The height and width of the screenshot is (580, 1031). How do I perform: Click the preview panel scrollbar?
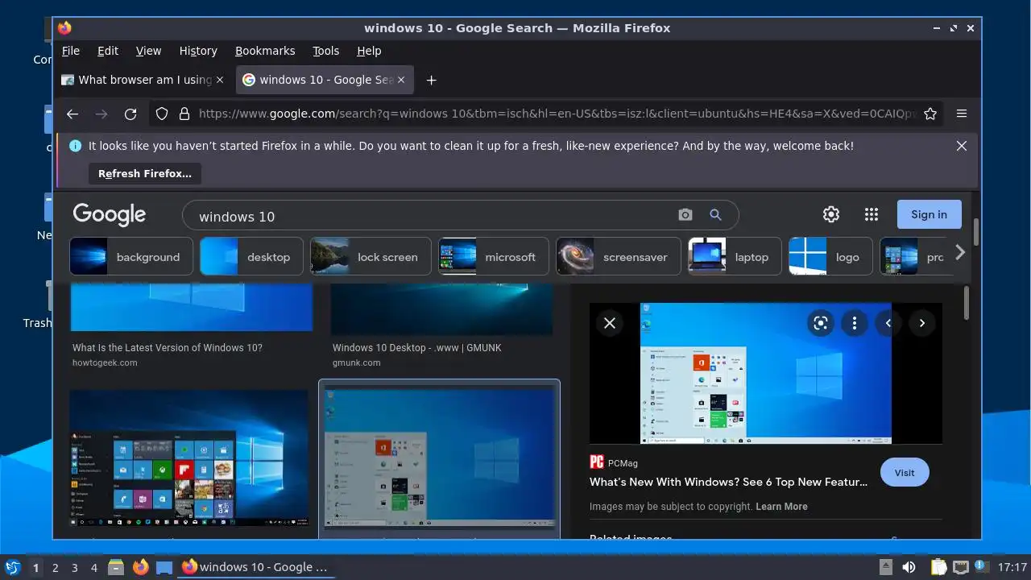(967, 303)
